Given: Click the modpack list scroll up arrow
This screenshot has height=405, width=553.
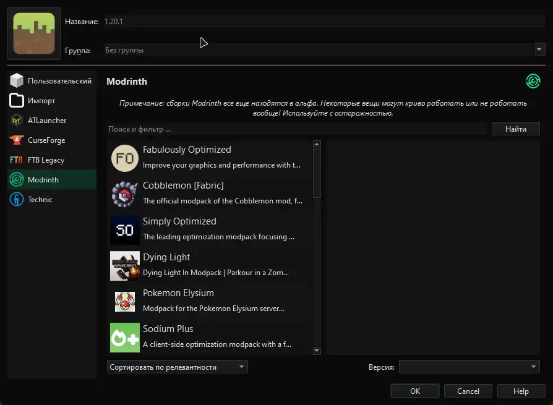Looking at the screenshot, I should pyautogui.click(x=317, y=144).
